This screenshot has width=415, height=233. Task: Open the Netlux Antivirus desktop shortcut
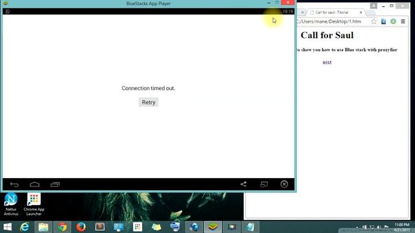pyautogui.click(x=11, y=204)
